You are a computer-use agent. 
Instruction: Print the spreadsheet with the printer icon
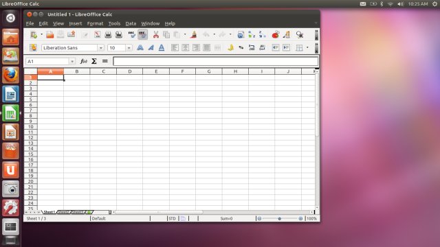[108, 34]
